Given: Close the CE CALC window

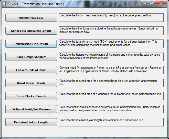Looking at the screenshot, I should [161, 3].
